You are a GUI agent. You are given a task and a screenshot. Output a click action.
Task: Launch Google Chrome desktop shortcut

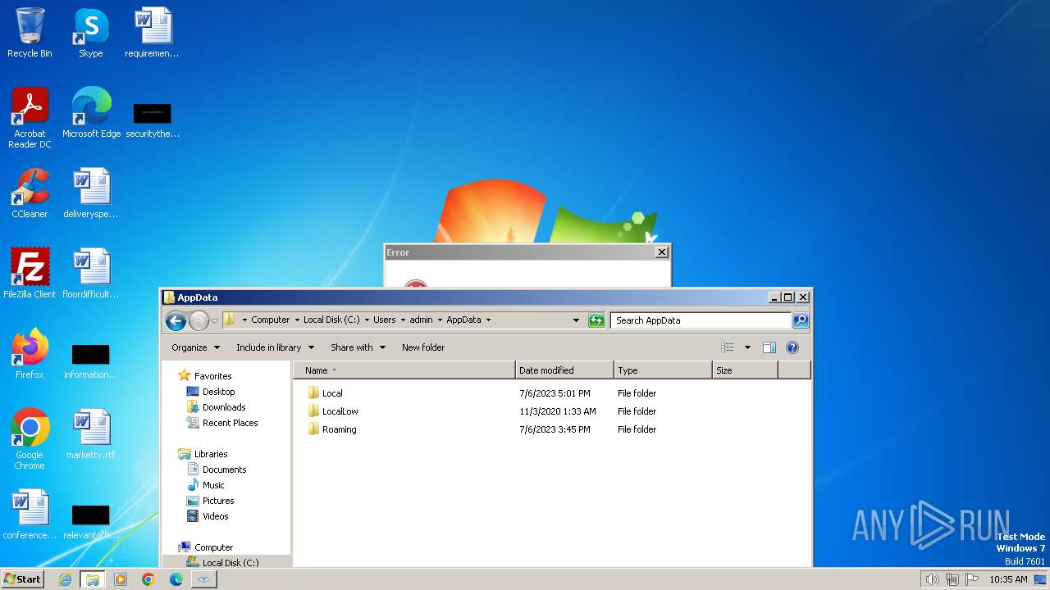point(30,439)
